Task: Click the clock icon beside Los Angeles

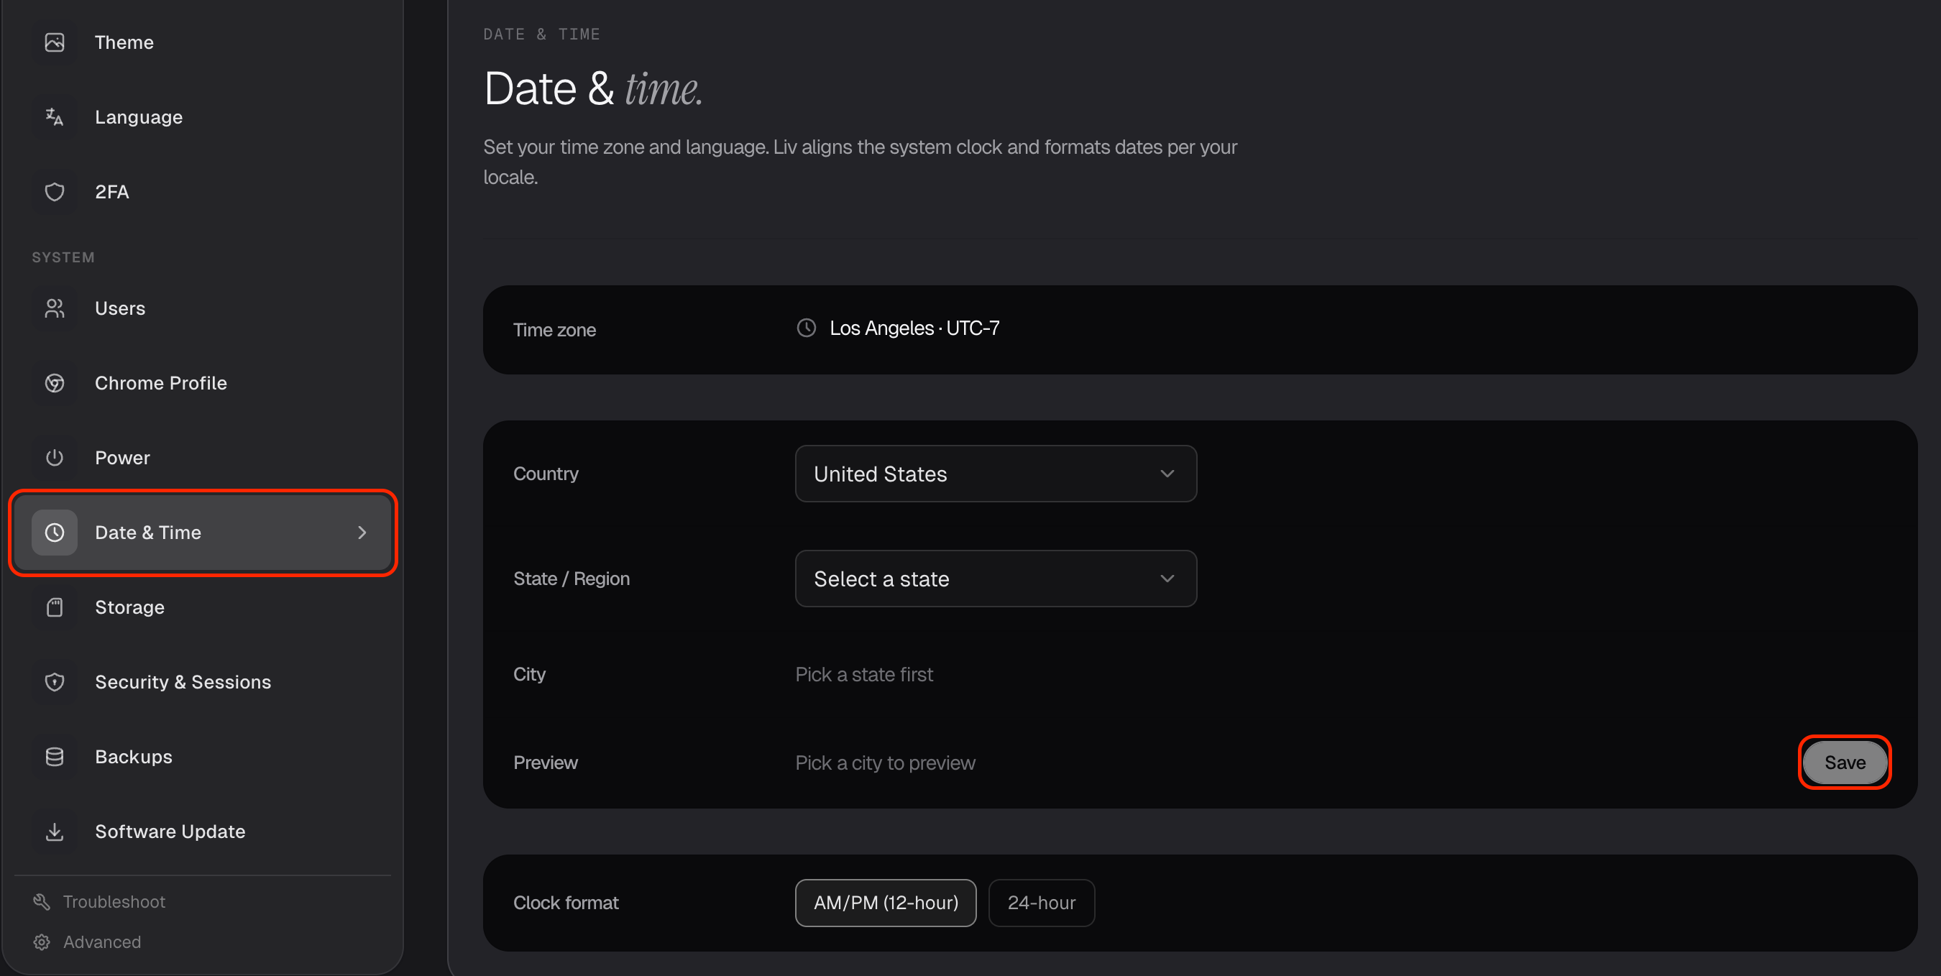Action: [807, 328]
